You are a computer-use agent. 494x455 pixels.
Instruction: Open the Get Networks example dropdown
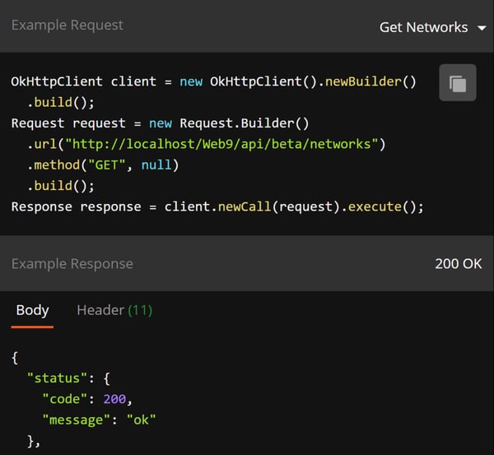[x=432, y=27]
